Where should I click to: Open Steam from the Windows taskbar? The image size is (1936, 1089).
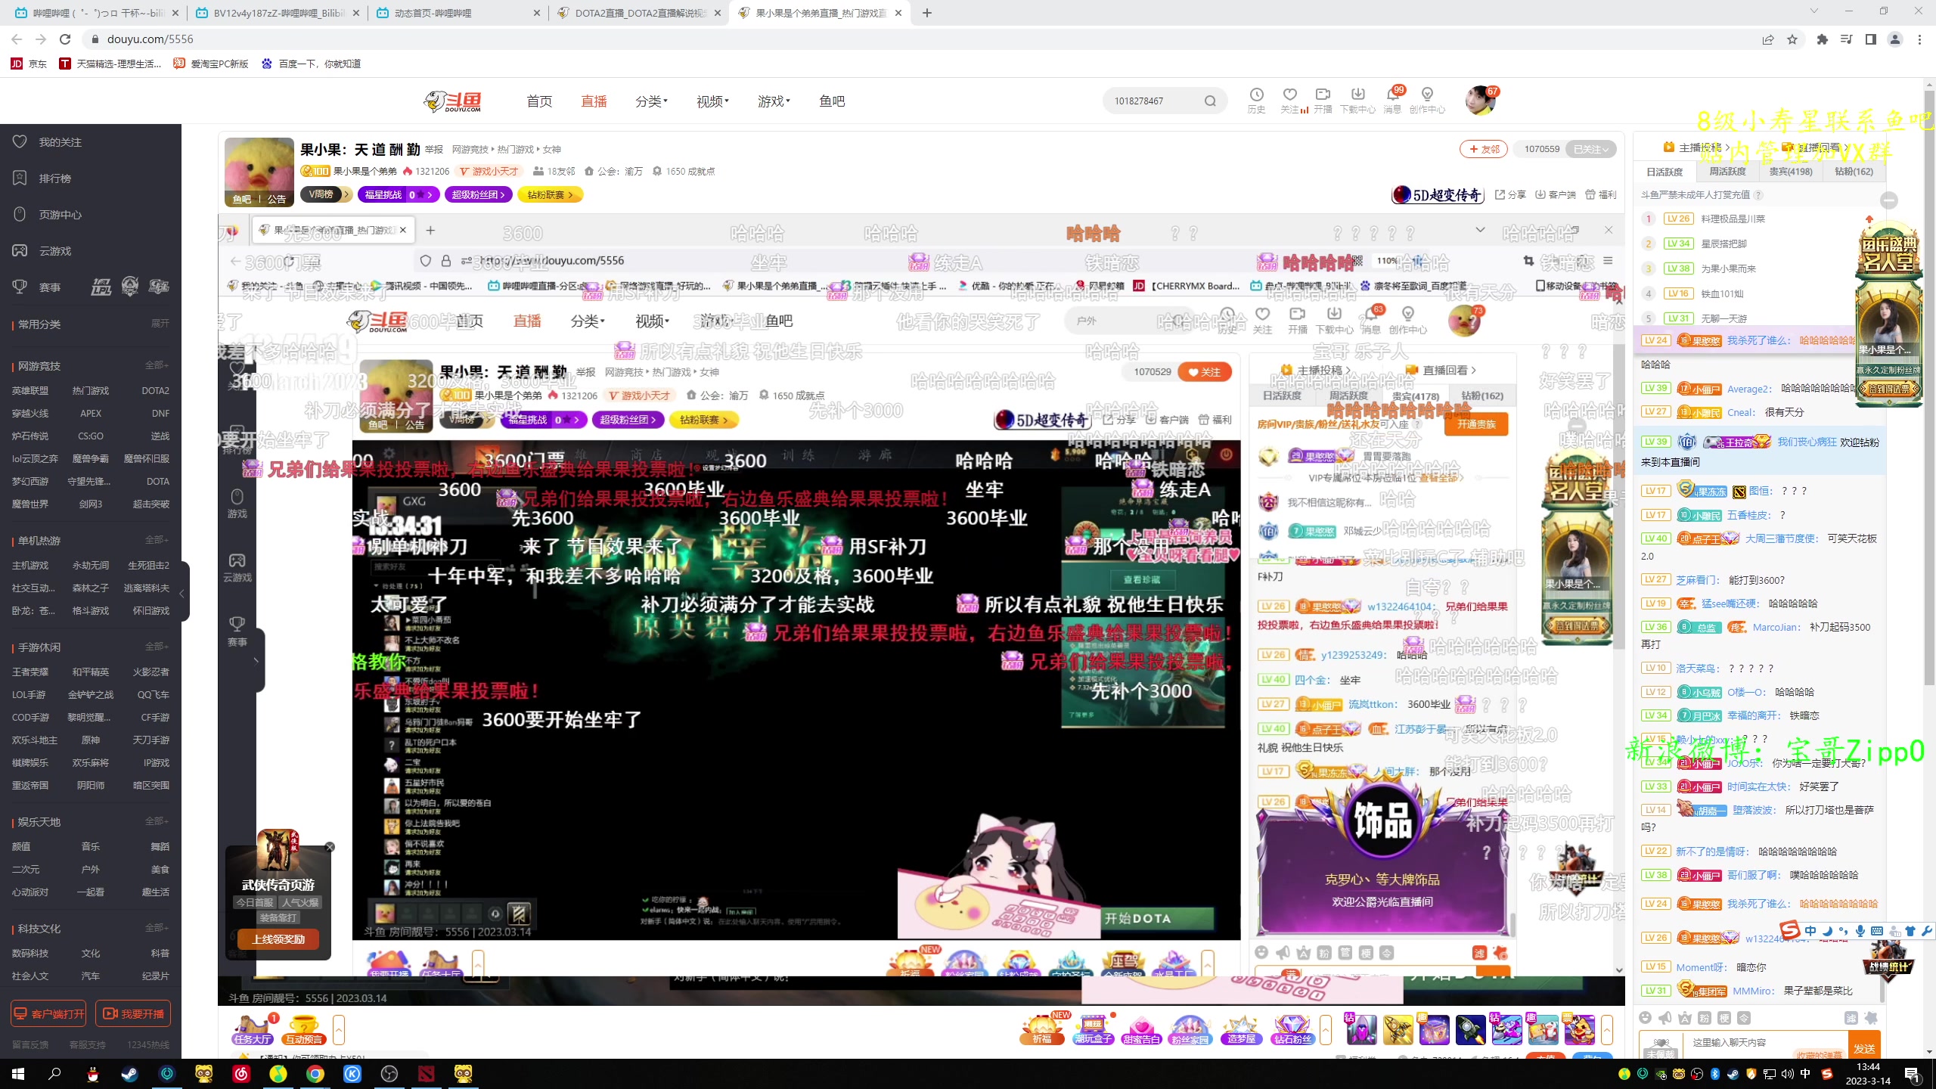tap(129, 1074)
